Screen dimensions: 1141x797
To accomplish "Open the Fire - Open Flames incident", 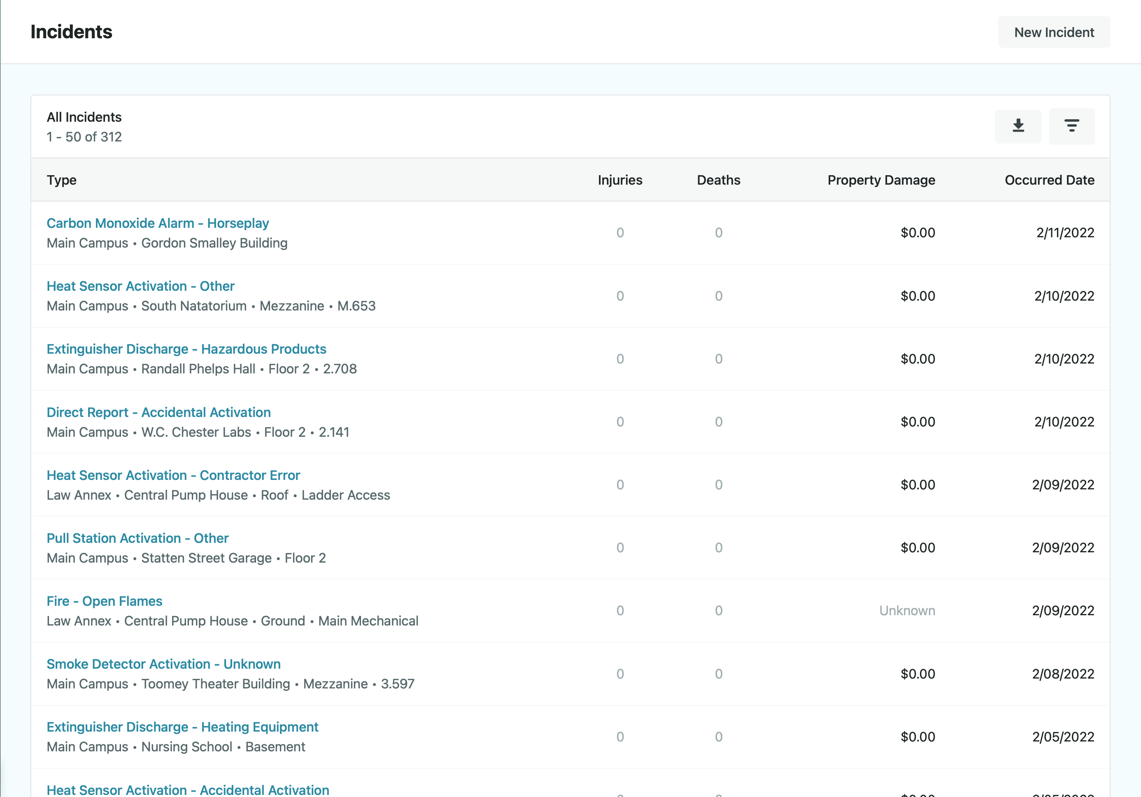I will click(x=105, y=601).
